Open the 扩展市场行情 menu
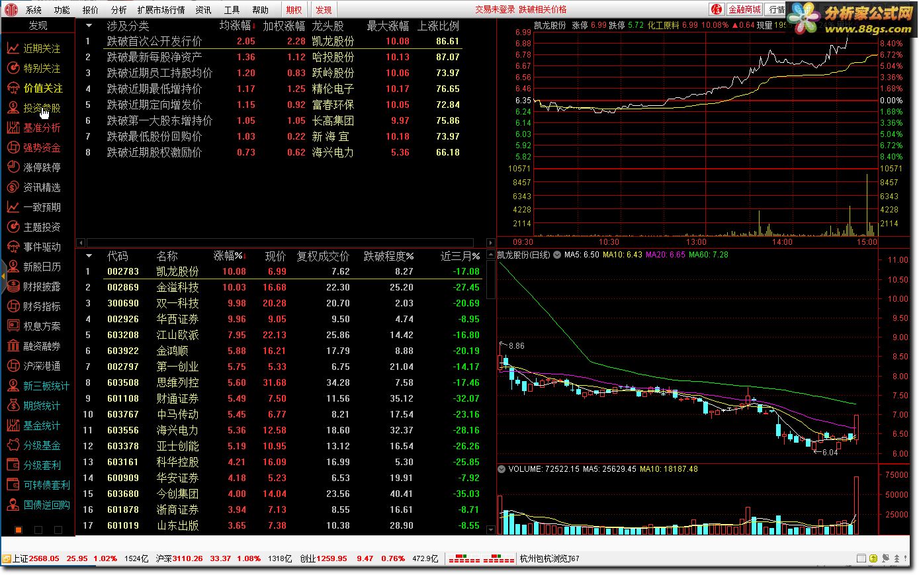 coord(161,10)
